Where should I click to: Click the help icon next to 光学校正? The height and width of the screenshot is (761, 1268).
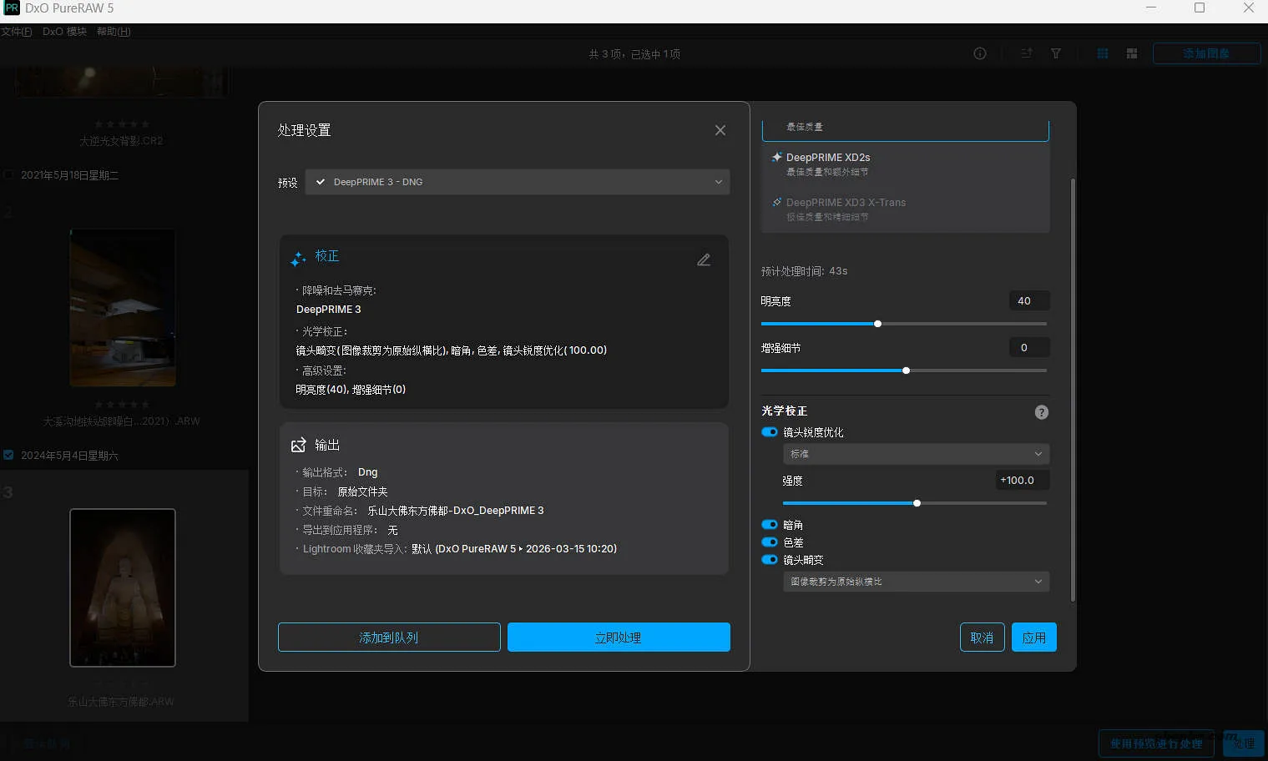(1041, 411)
